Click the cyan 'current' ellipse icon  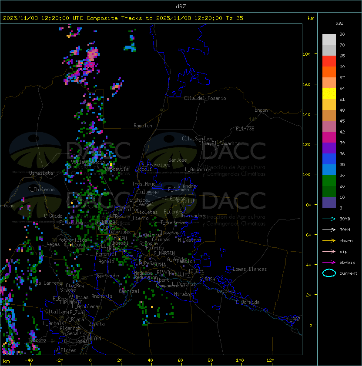point(329,273)
